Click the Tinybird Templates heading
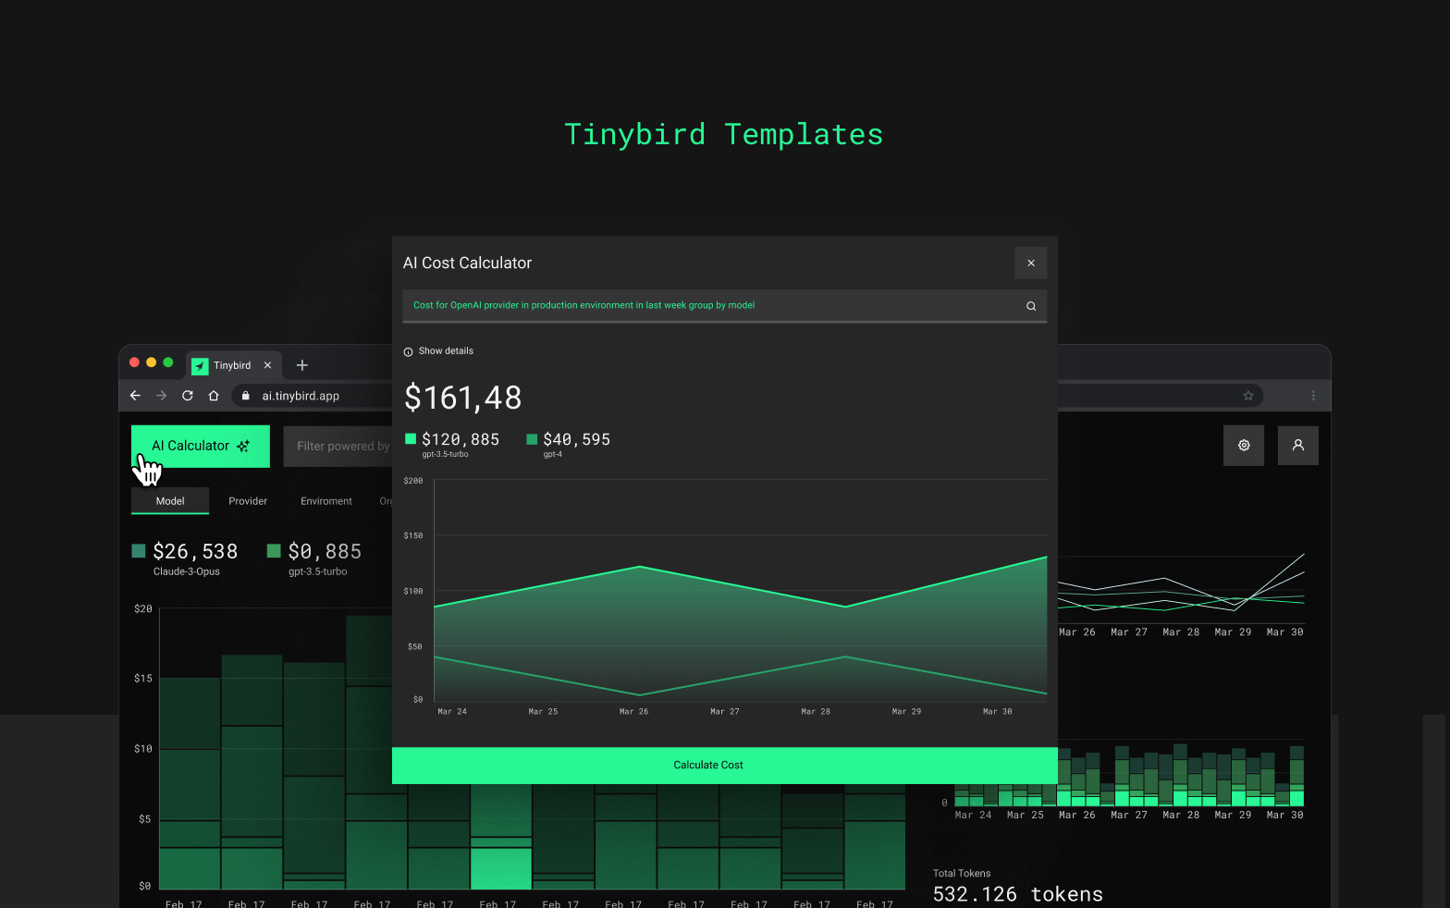The width and height of the screenshot is (1450, 908). 724,135
